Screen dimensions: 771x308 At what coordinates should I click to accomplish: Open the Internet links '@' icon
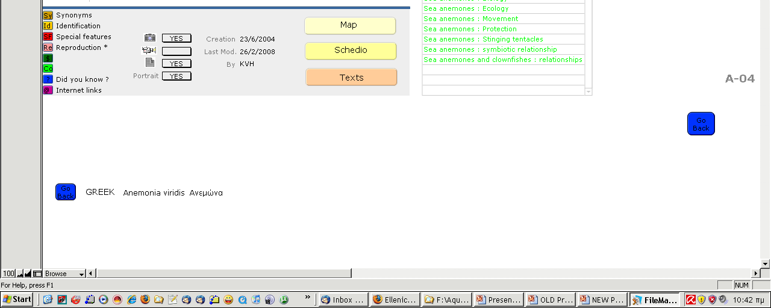point(48,90)
